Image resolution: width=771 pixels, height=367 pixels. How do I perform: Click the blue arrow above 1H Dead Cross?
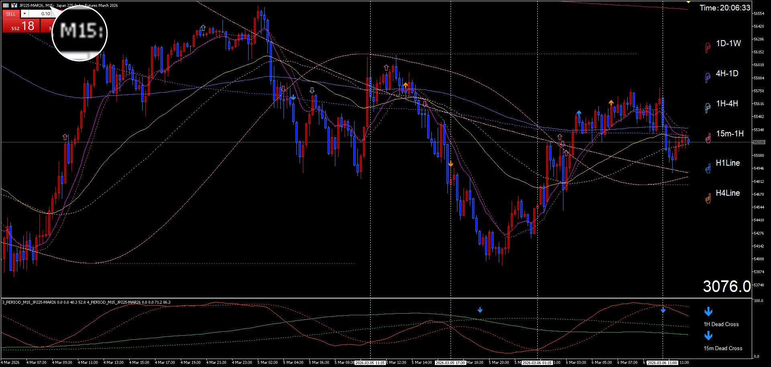[708, 312]
